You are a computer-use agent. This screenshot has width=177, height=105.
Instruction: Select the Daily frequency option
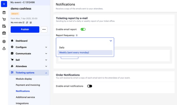click(62, 48)
